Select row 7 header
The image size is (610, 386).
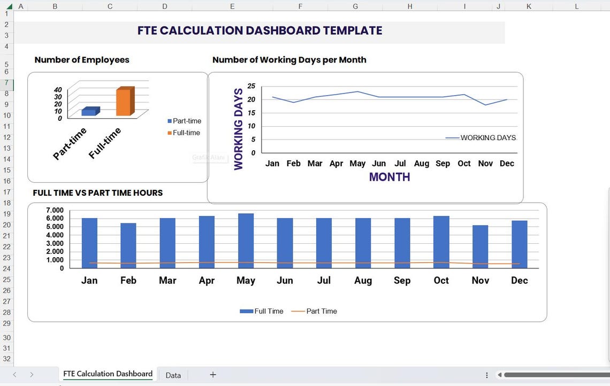tap(6, 83)
